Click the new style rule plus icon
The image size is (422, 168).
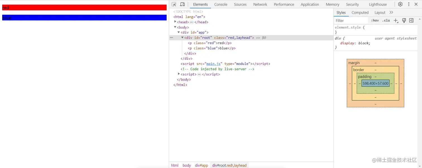pyautogui.click(x=396, y=20)
